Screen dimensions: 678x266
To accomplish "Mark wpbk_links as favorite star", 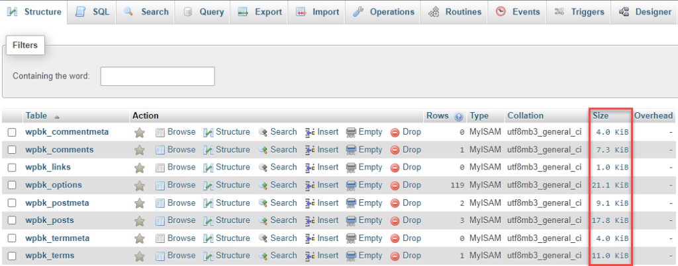I will pyautogui.click(x=139, y=167).
